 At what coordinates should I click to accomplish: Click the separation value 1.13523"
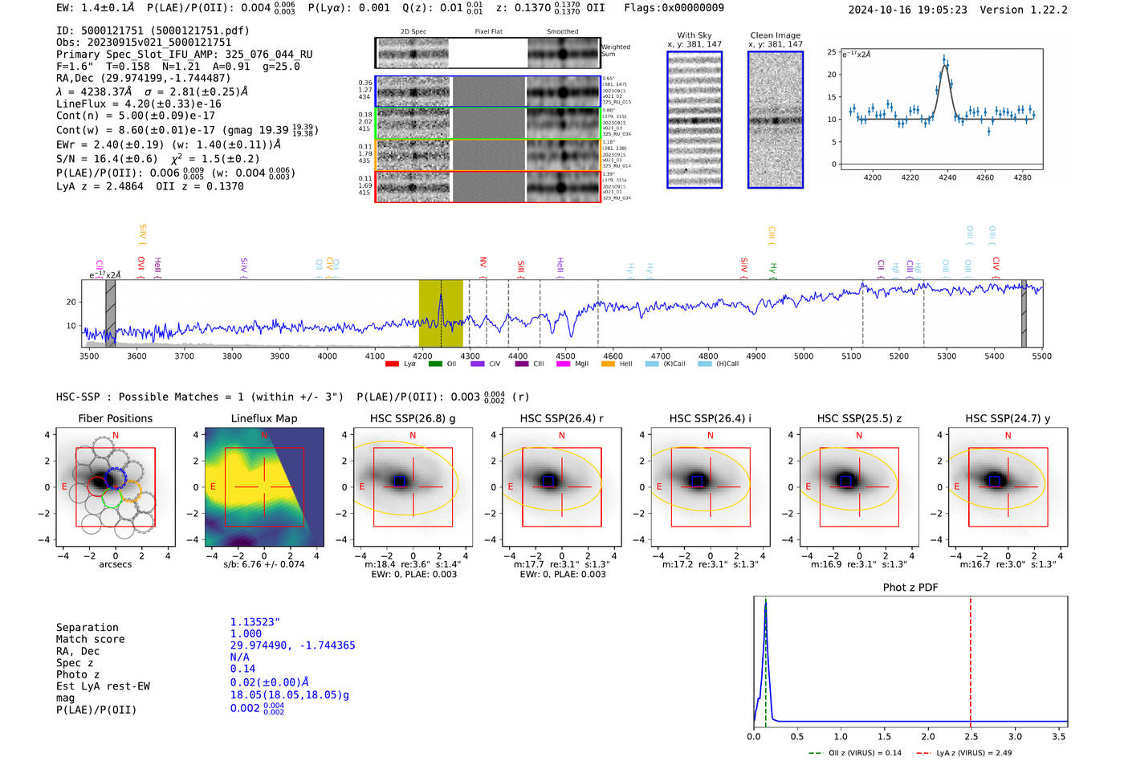point(255,622)
